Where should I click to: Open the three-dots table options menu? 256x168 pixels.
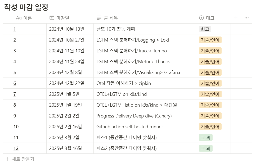pyautogui.click(x=246, y=18)
